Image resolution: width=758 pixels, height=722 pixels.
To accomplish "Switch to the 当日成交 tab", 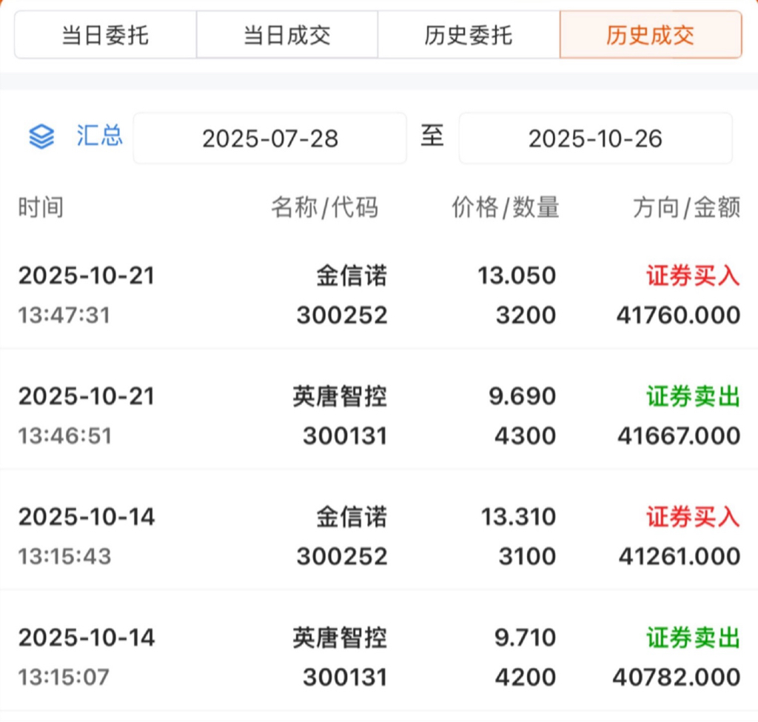I will click(x=287, y=35).
